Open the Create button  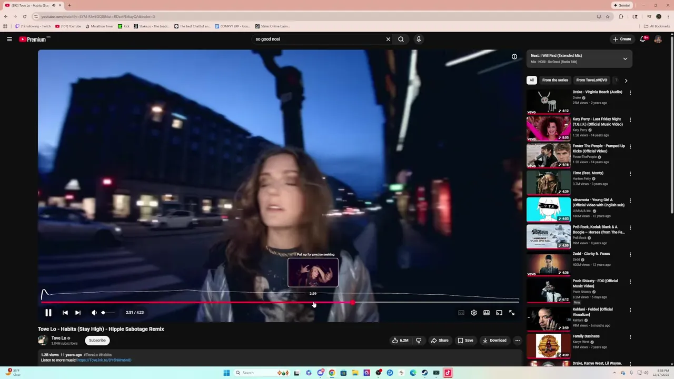(622, 39)
